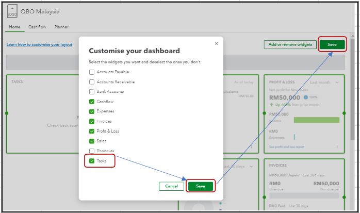Enable the Bank Accounts widget checkbox
The image size is (360, 213).
(92, 92)
